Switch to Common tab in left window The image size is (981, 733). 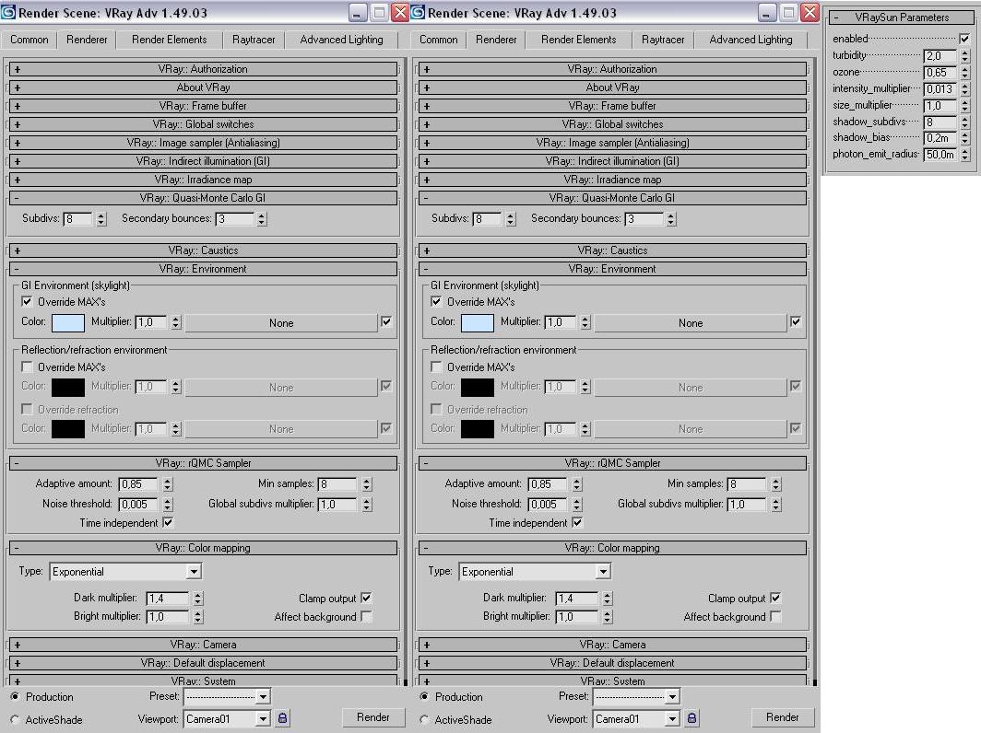(x=29, y=40)
